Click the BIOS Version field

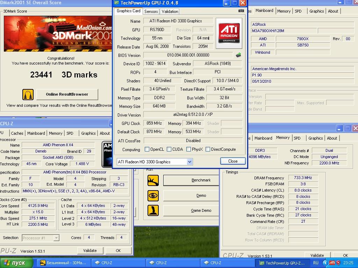tap(188, 55)
